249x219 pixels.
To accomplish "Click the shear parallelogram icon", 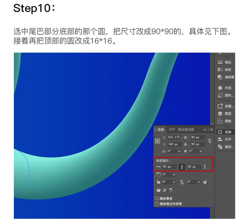I will pyautogui.click(x=185, y=151).
